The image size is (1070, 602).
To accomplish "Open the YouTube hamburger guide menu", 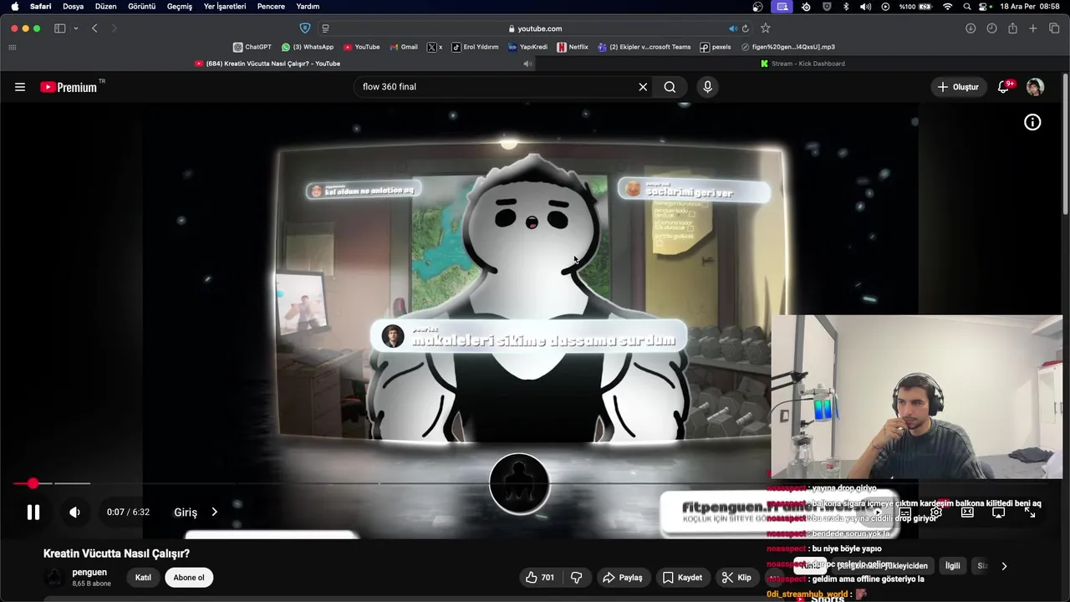I will [x=20, y=87].
